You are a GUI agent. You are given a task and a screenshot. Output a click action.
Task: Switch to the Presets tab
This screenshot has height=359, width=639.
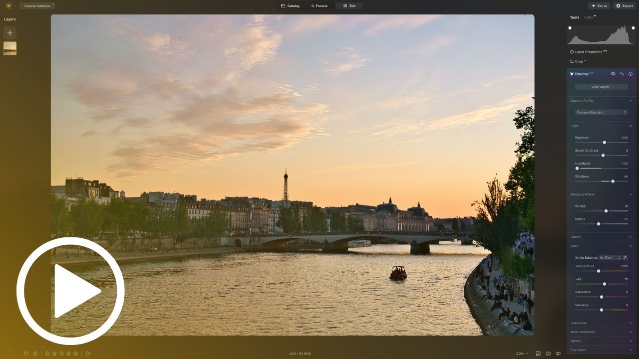click(319, 6)
